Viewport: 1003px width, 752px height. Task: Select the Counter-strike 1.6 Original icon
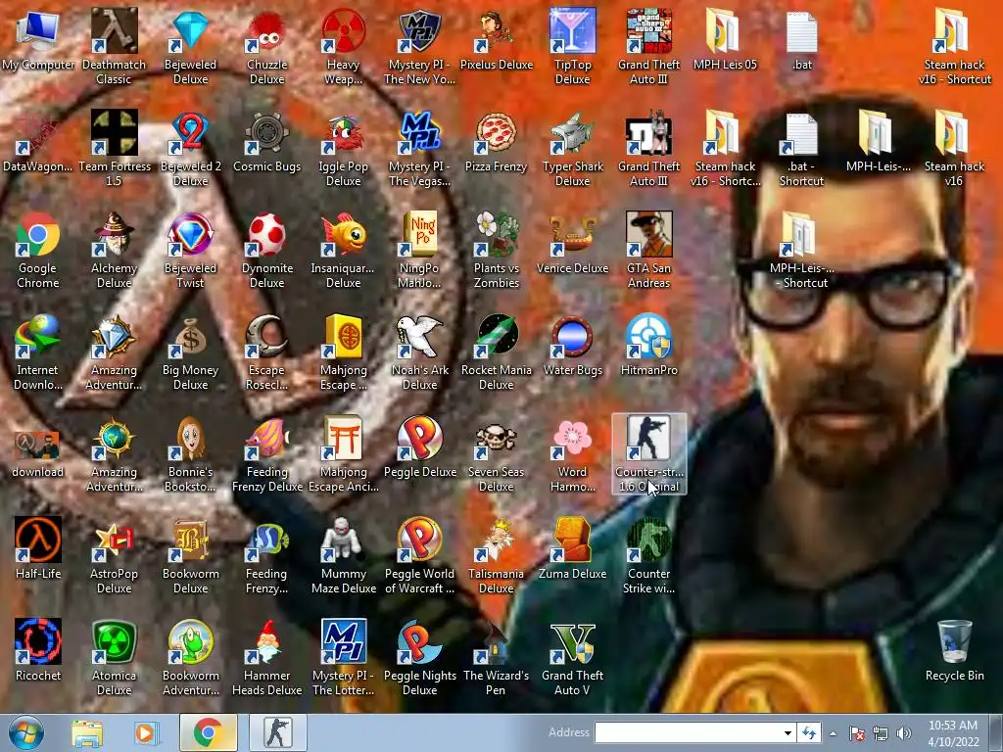pos(648,453)
